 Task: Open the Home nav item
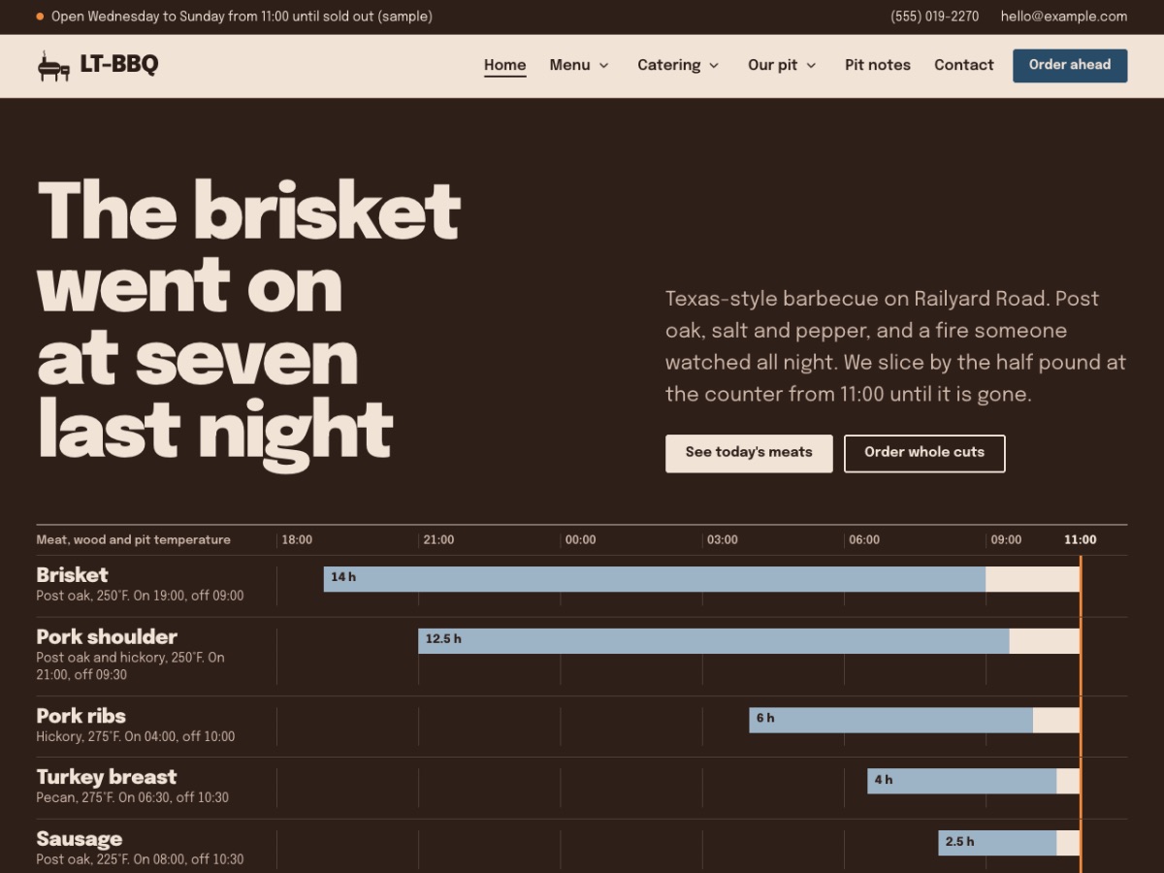pyautogui.click(x=505, y=65)
